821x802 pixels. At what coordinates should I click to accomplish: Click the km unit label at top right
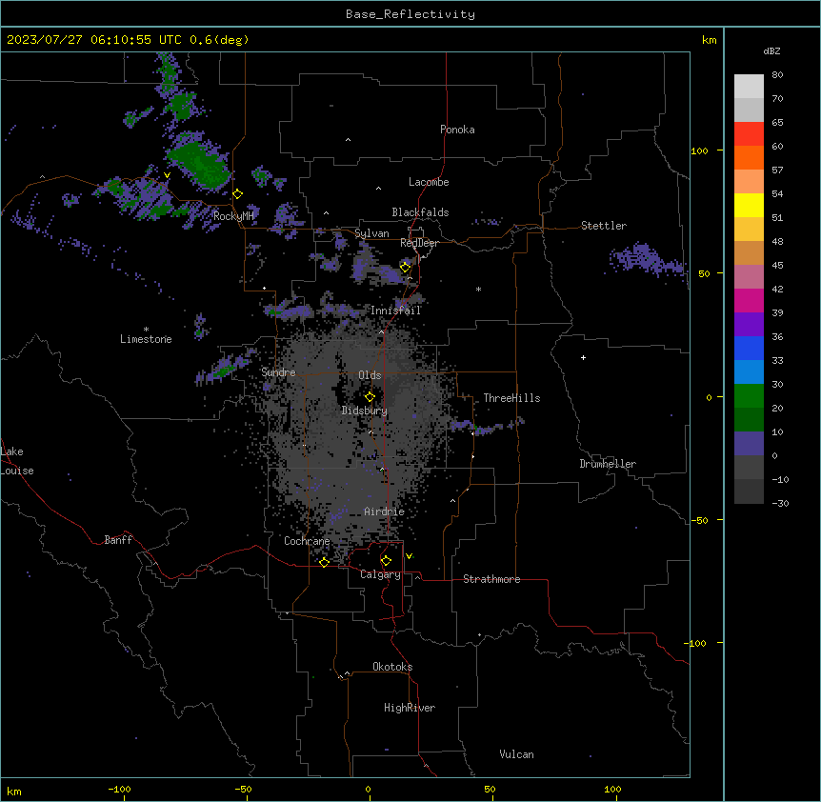(x=709, y=40)
